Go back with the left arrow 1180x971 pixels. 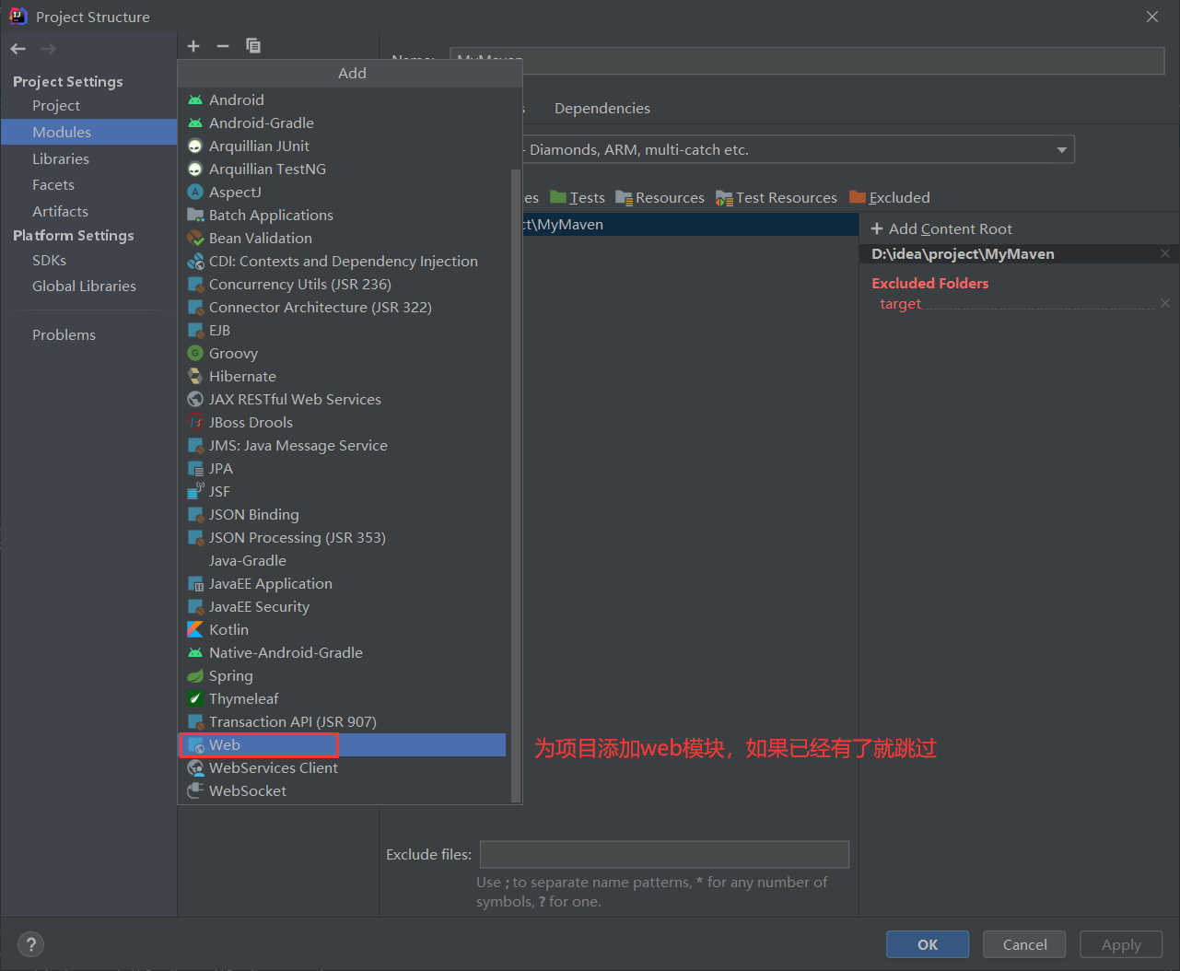[x=18, y=49]
